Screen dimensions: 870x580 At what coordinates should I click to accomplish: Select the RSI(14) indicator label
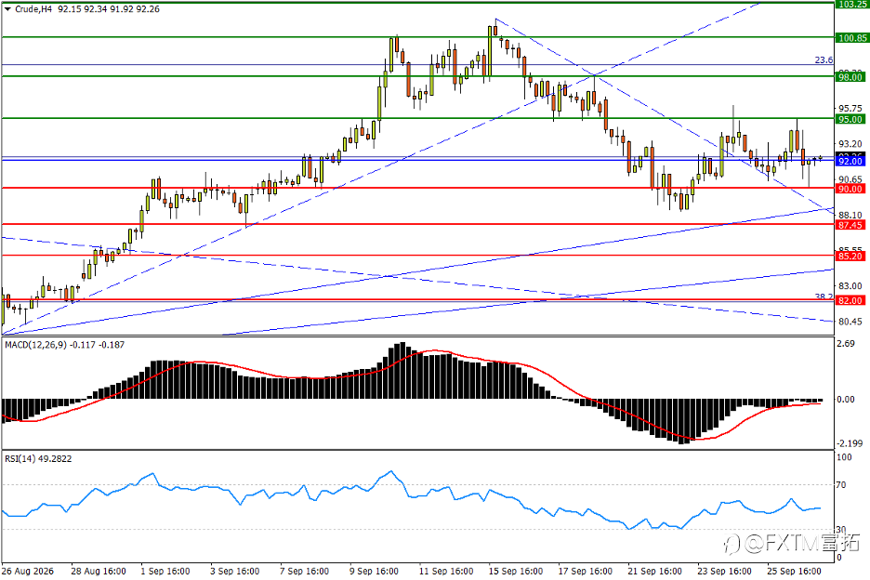click(x=20, y=459)
